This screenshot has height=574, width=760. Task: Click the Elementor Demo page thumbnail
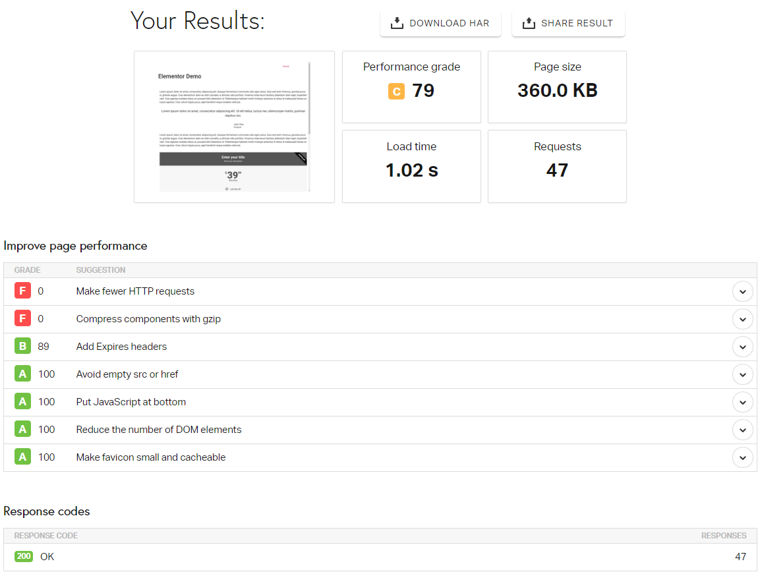click(234, 127)
